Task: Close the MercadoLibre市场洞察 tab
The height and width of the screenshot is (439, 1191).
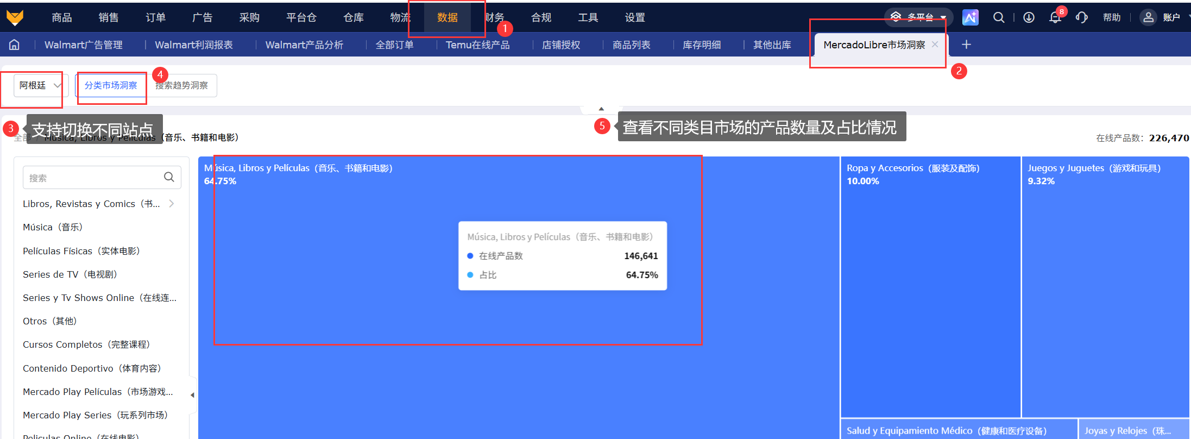Action: (935, 45)
